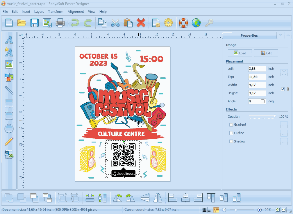Image resolution: width=293 pixels, height=214 pixels.
Task: Click the Load image button
Action: [x=240, y=53]
